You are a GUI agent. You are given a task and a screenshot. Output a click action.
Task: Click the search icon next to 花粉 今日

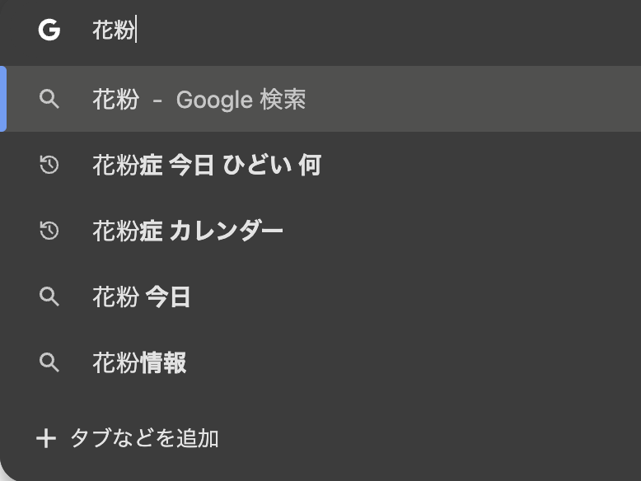(x=49, y=297)
